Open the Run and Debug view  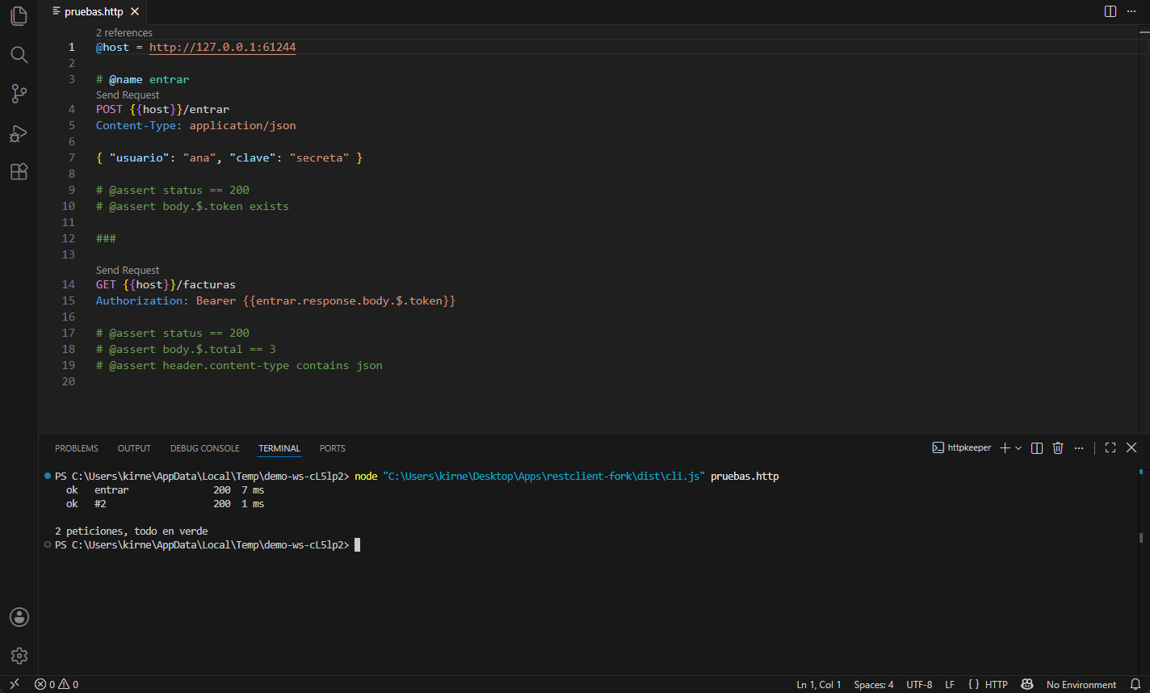[x=19, y=132]
